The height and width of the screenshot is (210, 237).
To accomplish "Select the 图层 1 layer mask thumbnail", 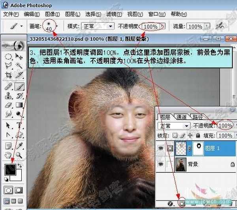I will point(198,149).
